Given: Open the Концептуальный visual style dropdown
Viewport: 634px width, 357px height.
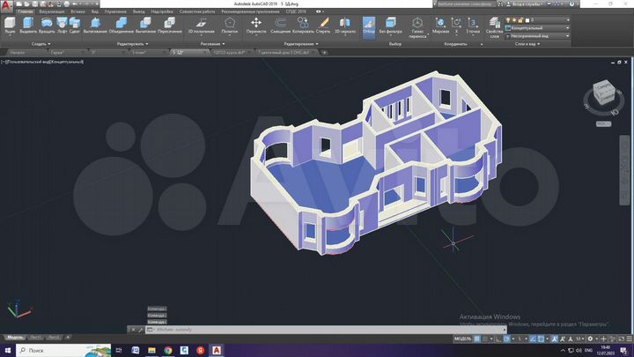Looking at the screenshot, I should coord(536,27).
